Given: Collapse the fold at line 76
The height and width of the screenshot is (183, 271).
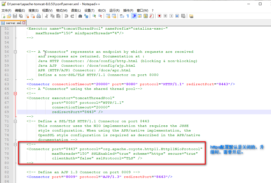Looking at the screenshot, I should click(15, 144).
